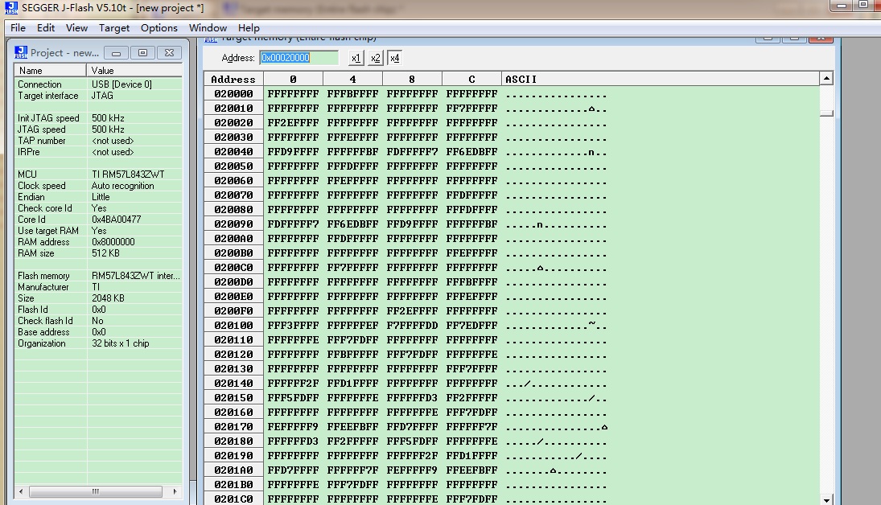Click memory address row 0201C0
Screen dimensions: 881x505
point(233,499)
